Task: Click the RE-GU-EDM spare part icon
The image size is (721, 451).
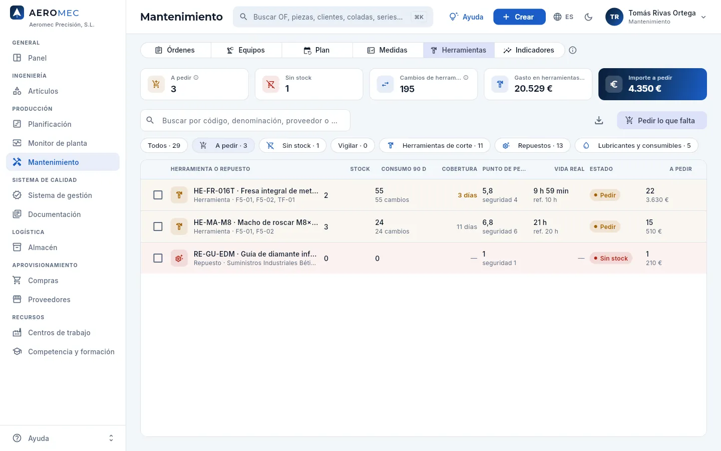Action: [179, 258]
